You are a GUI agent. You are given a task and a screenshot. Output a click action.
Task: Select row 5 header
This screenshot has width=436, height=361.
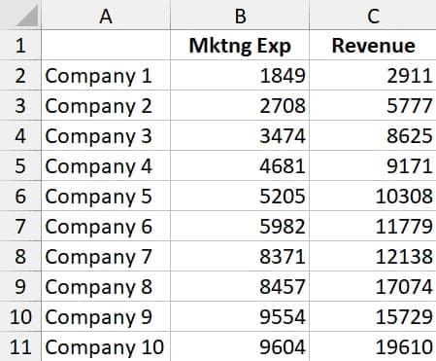(x=20, y=165)
